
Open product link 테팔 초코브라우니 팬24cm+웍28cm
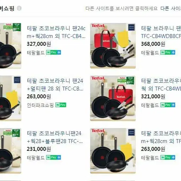[x=56, y=32]
